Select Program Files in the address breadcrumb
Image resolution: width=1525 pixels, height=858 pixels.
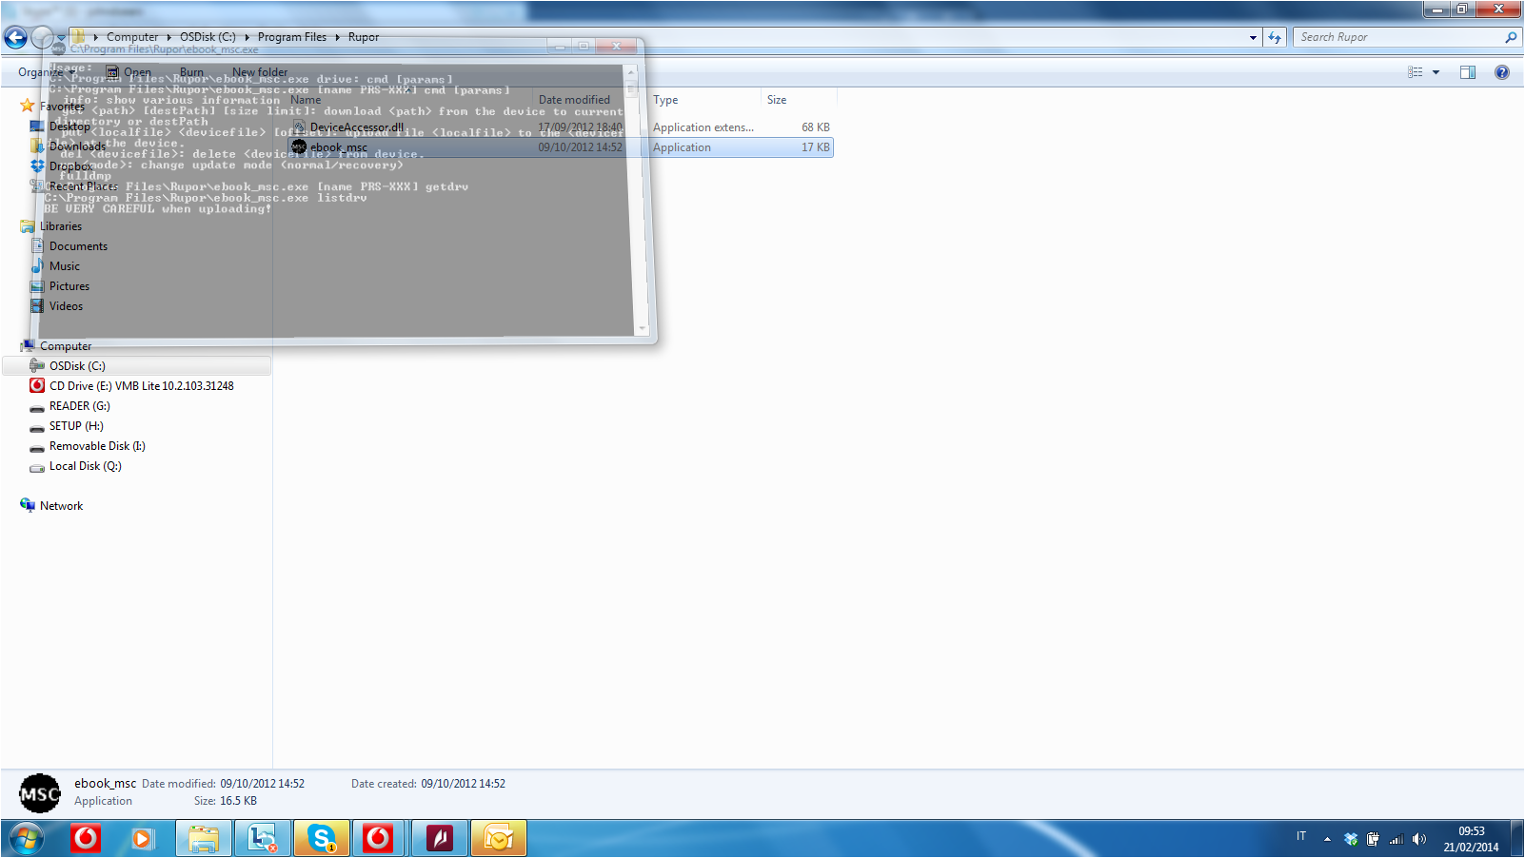tap(291, 37)
